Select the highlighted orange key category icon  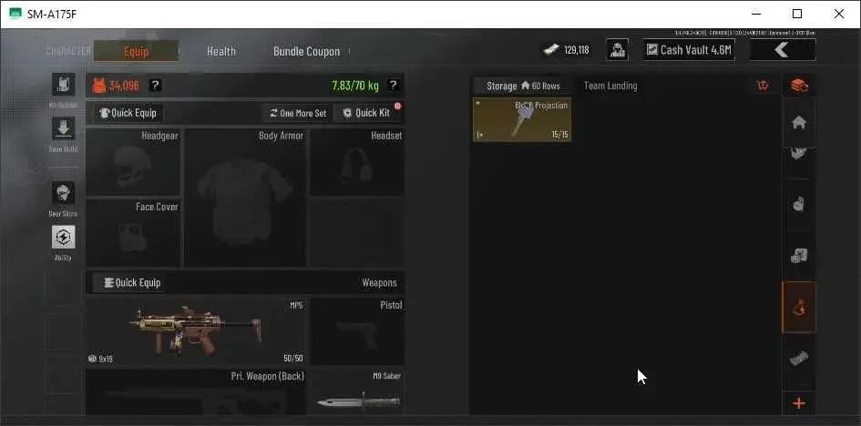coord(799,307)
